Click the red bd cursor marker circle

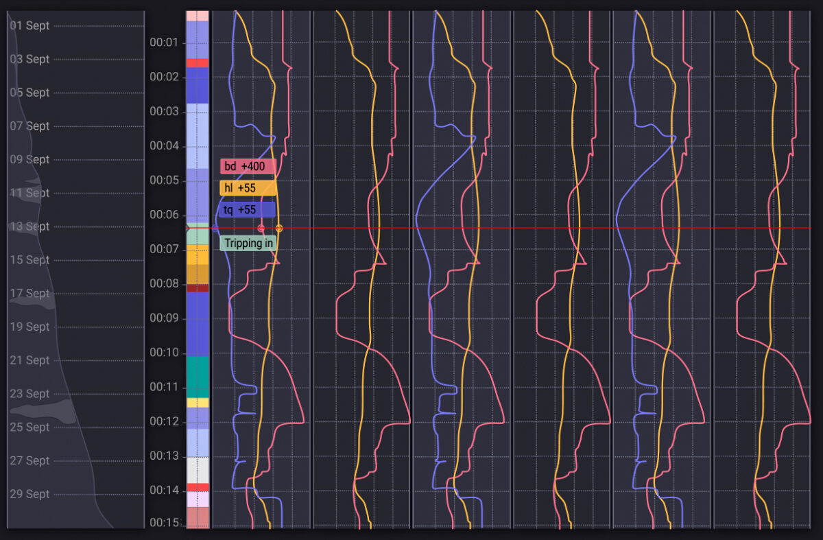click(x=261, y=228)
